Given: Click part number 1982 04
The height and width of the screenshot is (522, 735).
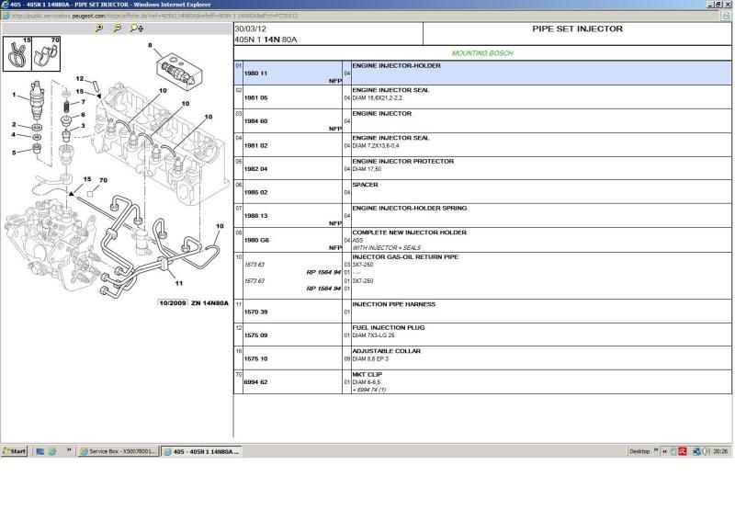Looking at the screenshot, I should tap(255, 169).
